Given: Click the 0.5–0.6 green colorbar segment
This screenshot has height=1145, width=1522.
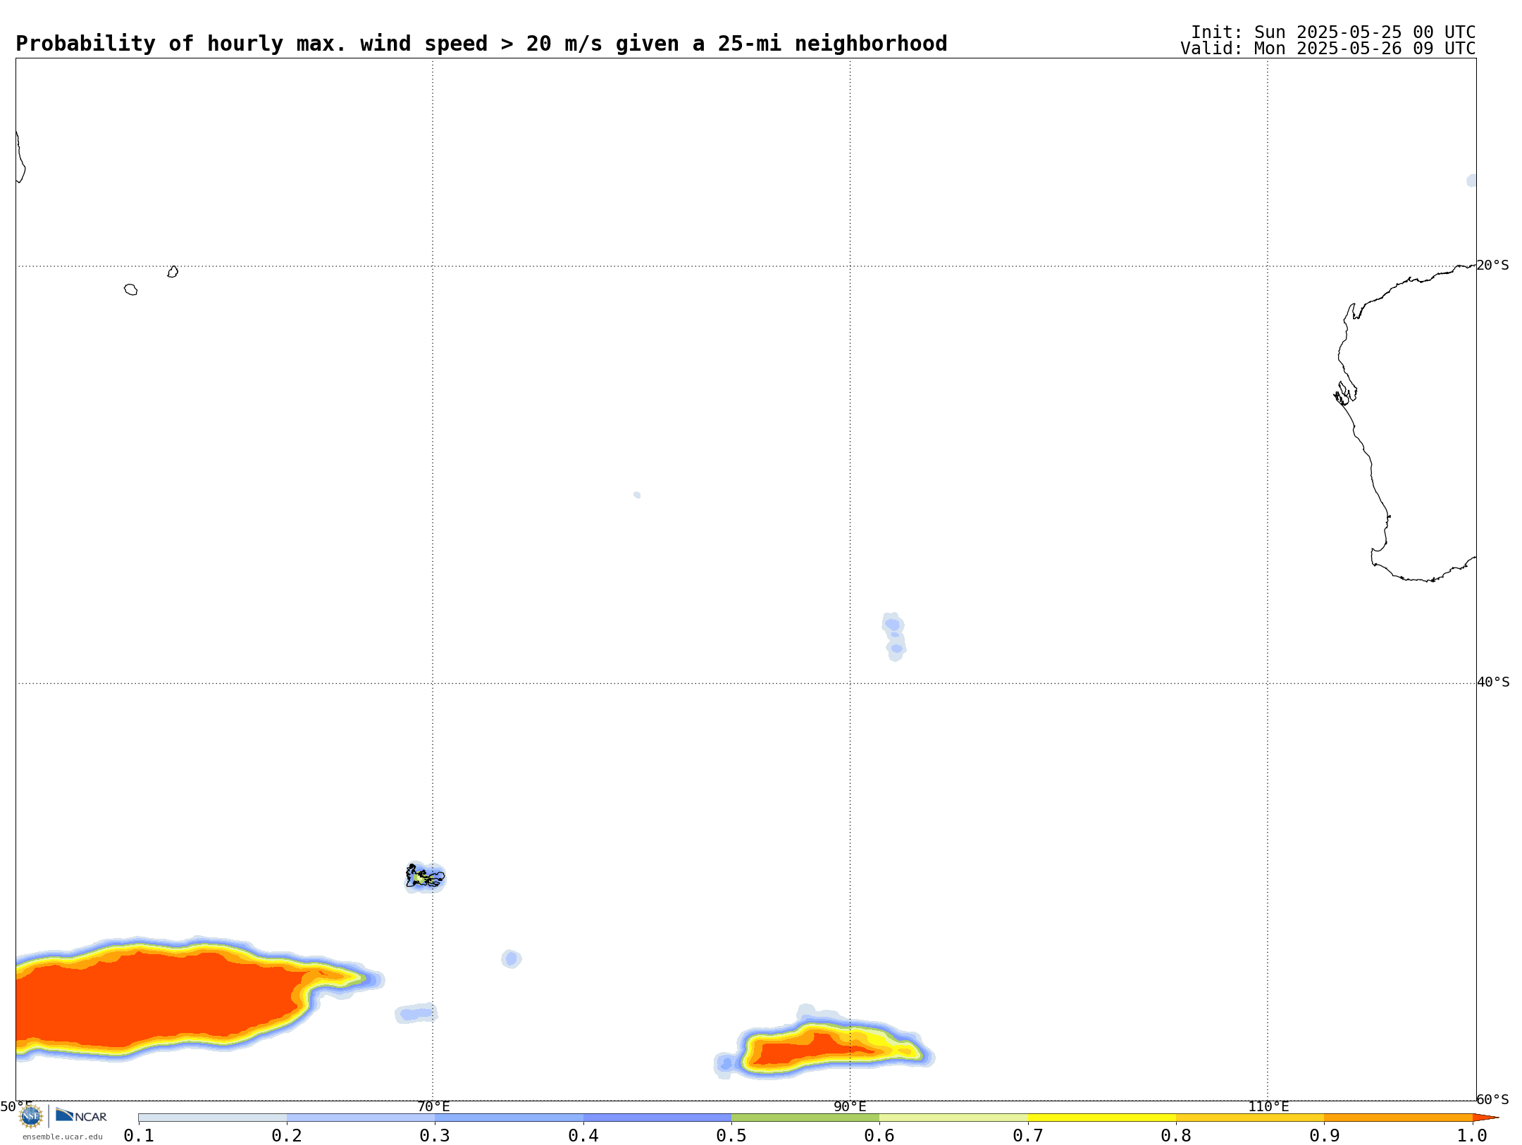Looking at the screenshot, I should coord(805,1118).
